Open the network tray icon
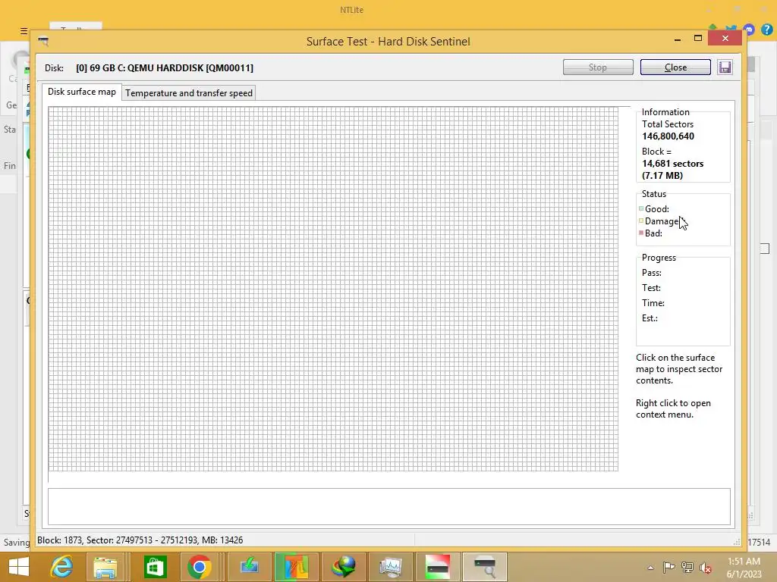The width and height of the screenshot is (777, 582). pyautogui.click(x=687, y=568)
